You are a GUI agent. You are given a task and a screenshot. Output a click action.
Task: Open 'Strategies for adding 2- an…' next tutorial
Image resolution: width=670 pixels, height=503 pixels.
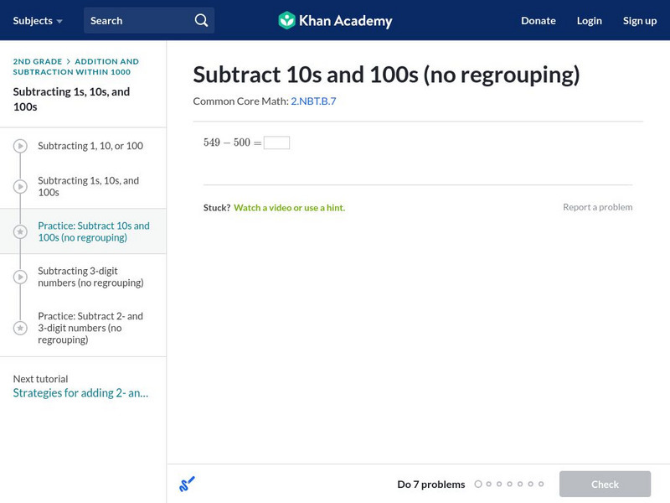coord(80,392)
